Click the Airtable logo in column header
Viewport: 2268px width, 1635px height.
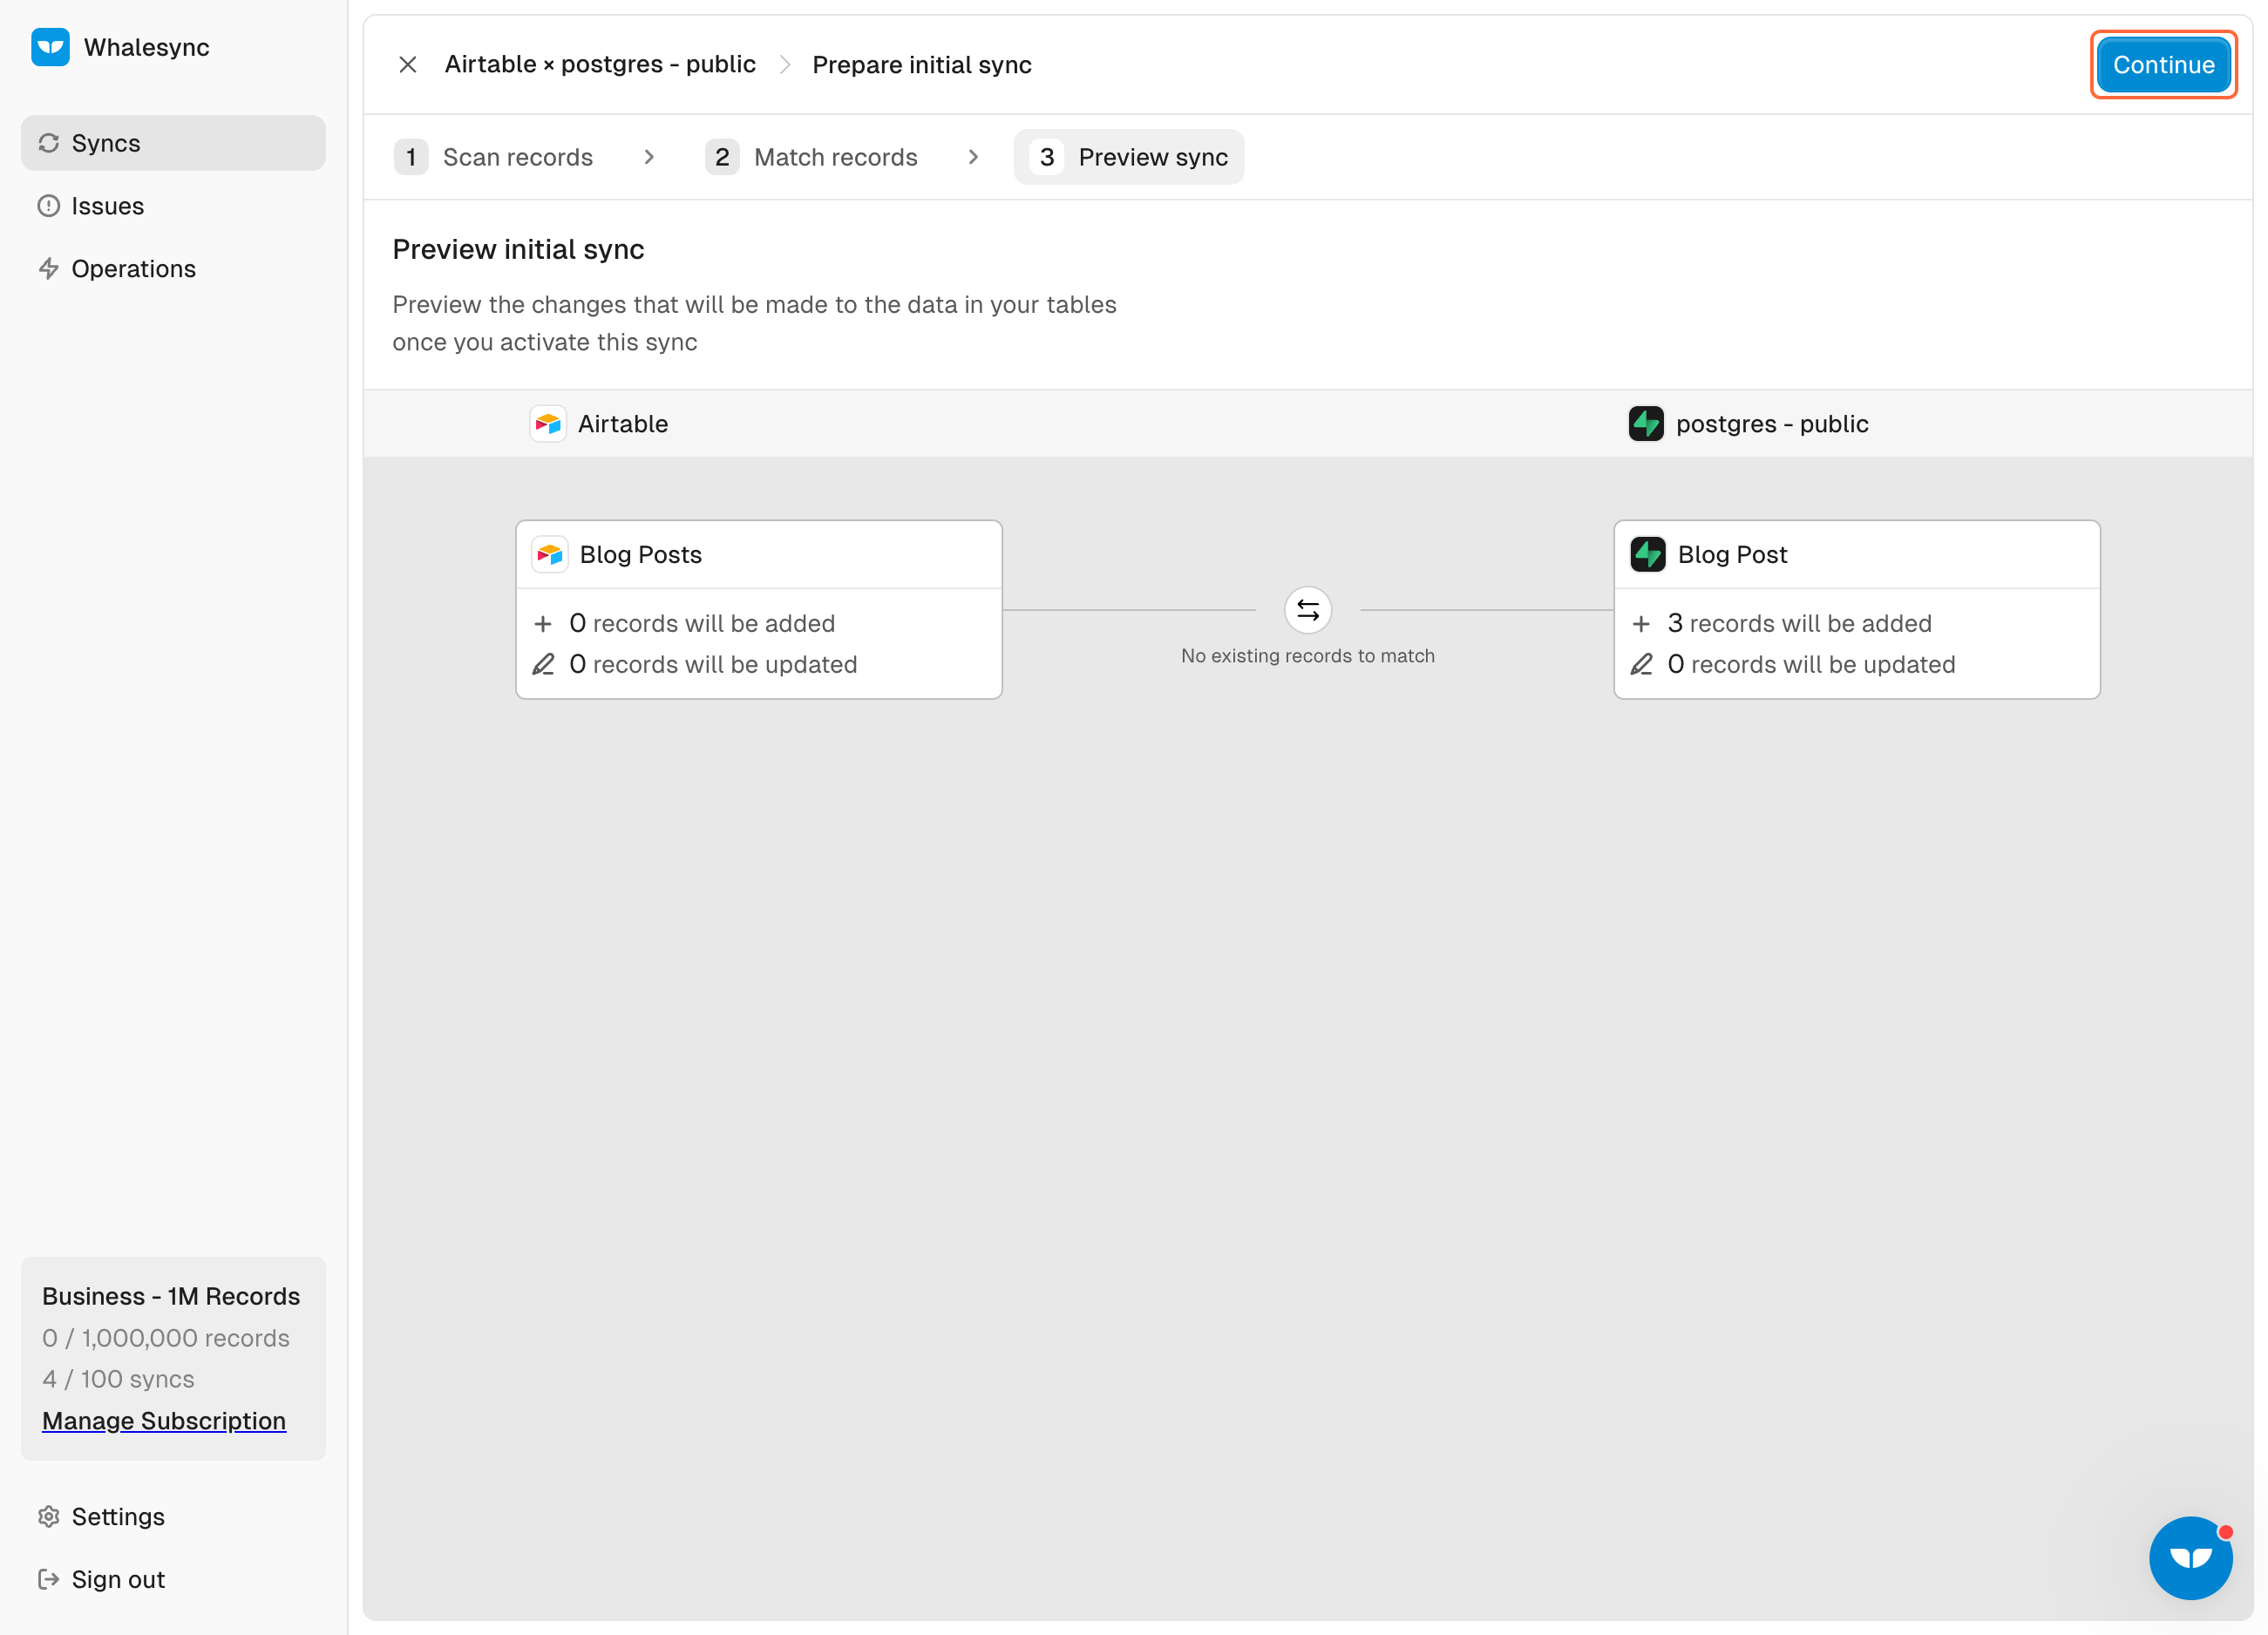tap(548, 424)
